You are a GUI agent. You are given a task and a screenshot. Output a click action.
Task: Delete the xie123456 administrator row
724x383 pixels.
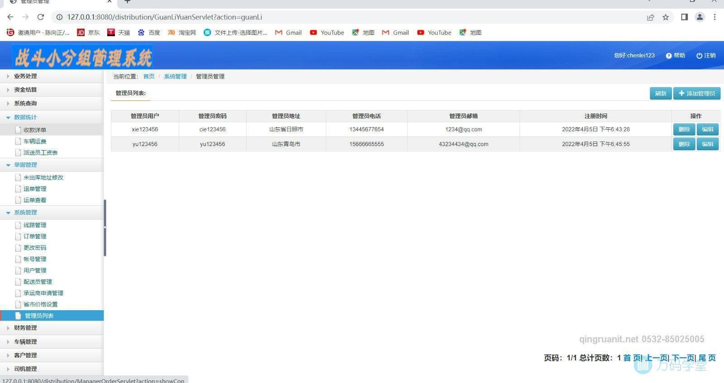(684, 129)
